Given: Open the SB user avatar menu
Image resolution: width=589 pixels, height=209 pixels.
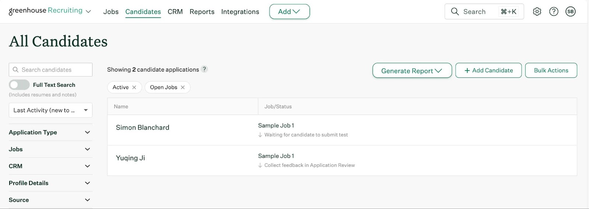Looking at the screenshot, I should 570,12.
